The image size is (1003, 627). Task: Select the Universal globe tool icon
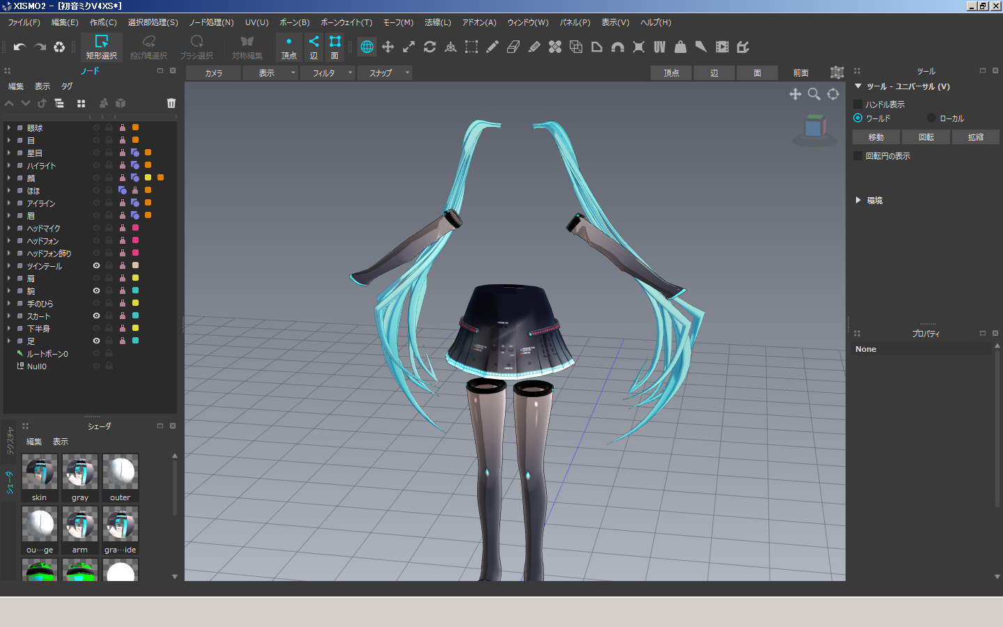point(367,47)
